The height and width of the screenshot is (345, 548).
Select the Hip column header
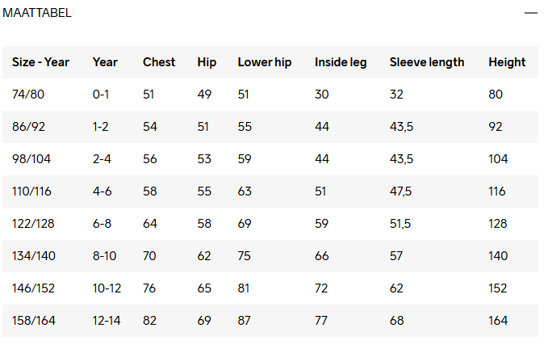click(207, 62)
